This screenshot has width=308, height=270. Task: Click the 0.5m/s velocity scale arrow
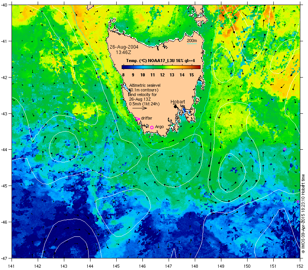(140, 108)
